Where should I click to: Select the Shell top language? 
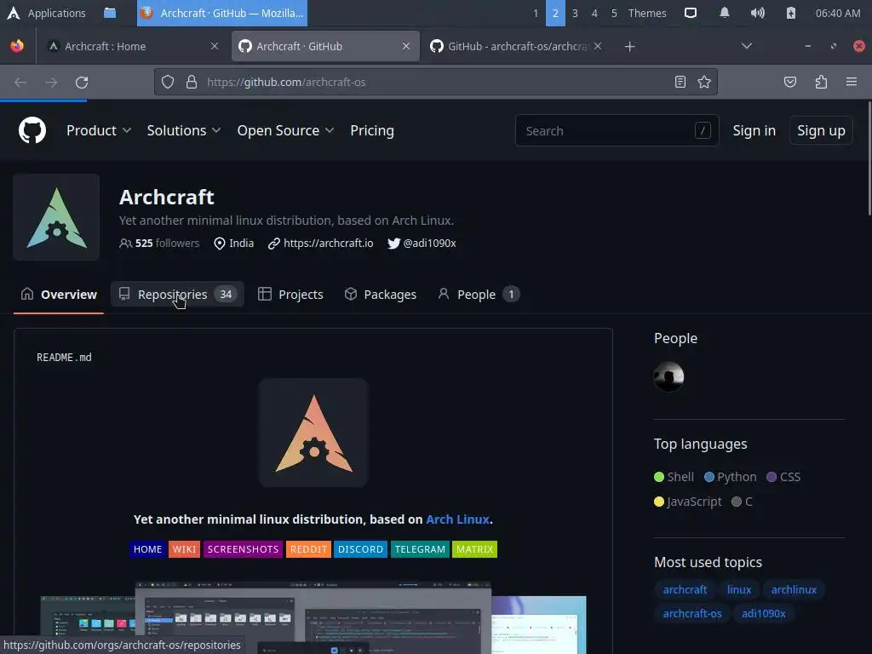pos(674,477)
